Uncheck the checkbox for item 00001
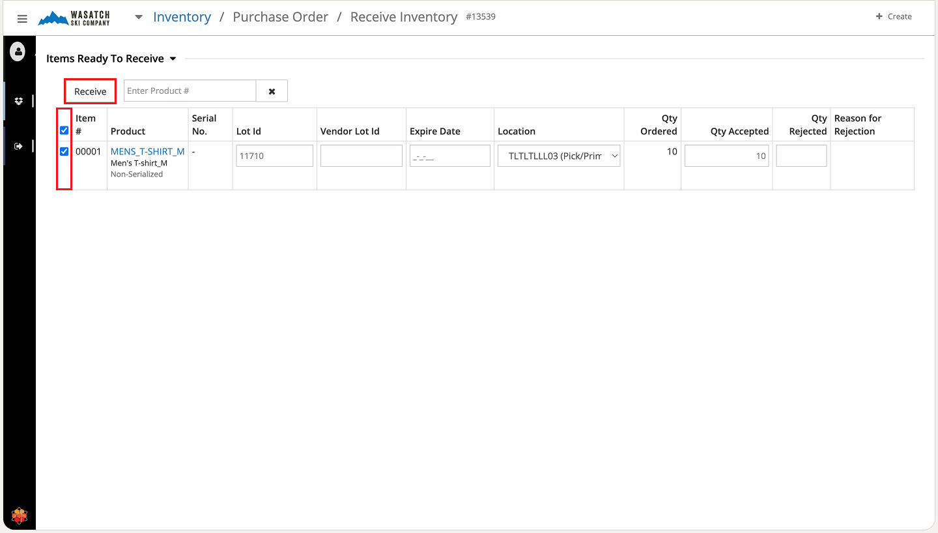Viewport: 938px width, 533px height. (64, 152)
